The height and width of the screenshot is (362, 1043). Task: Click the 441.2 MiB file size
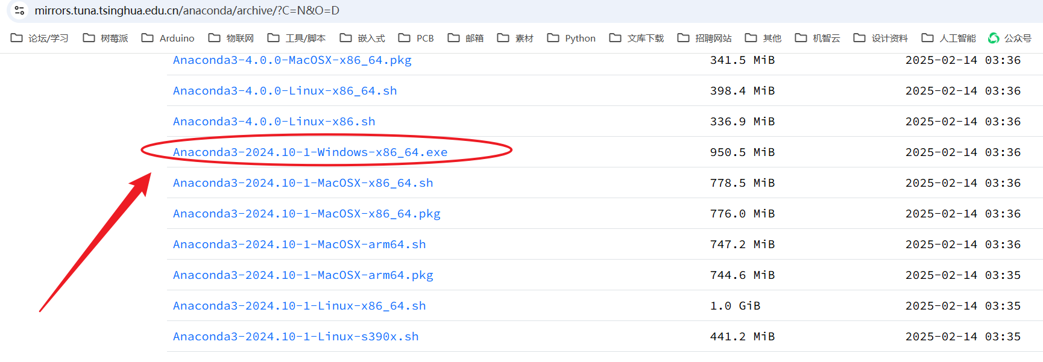coord(743,337)
